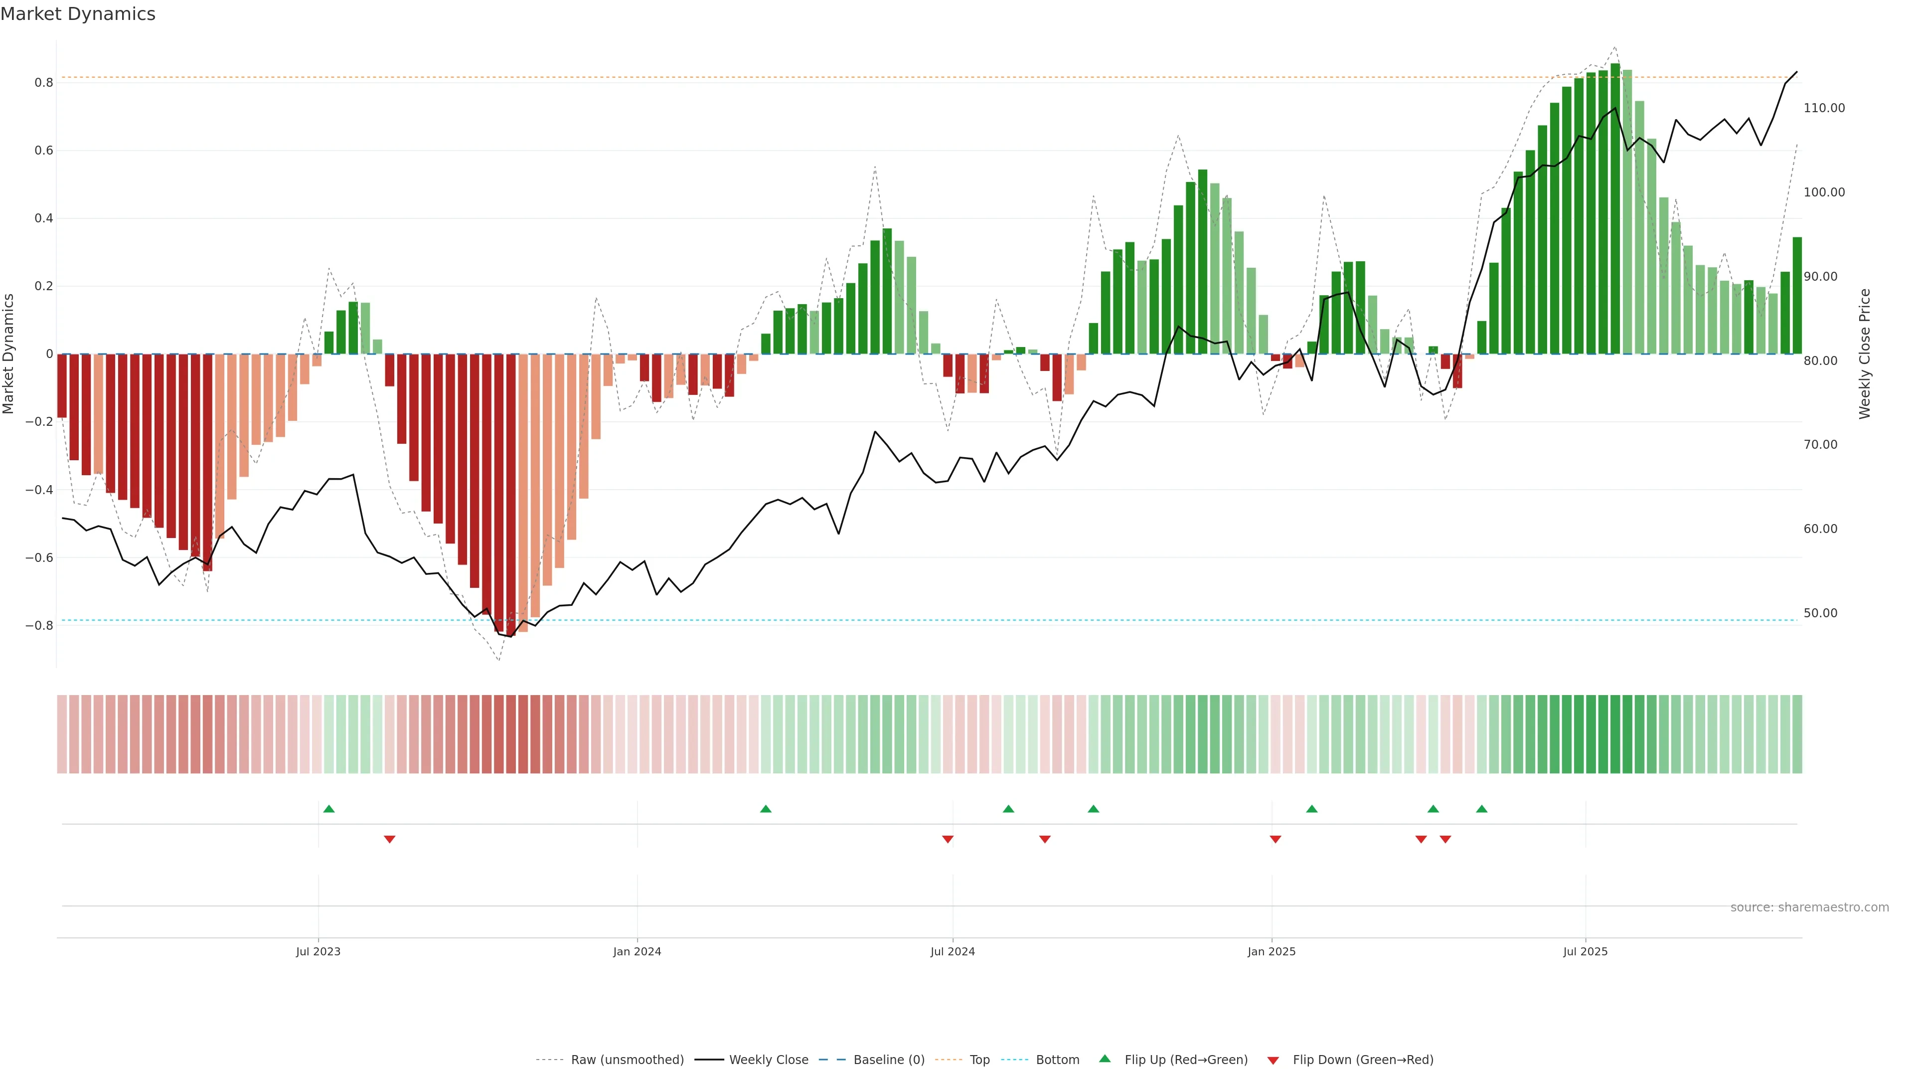The height and width of the screenshot is (1077, 1914).
Task: Click the 110.00 price axis label
Action: click(x=1824, y=109)
